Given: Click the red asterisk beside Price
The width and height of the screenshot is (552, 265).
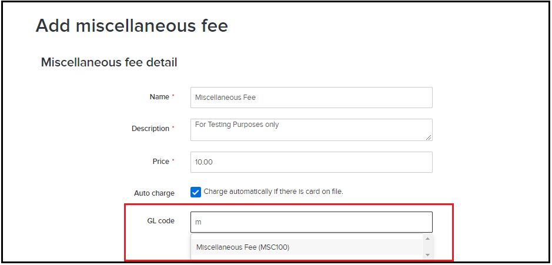Looking at the screenshot, I should point(173,162).
